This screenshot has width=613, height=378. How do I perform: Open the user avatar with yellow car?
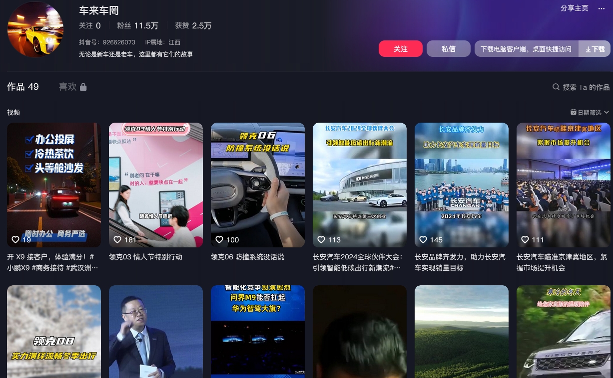35,29
